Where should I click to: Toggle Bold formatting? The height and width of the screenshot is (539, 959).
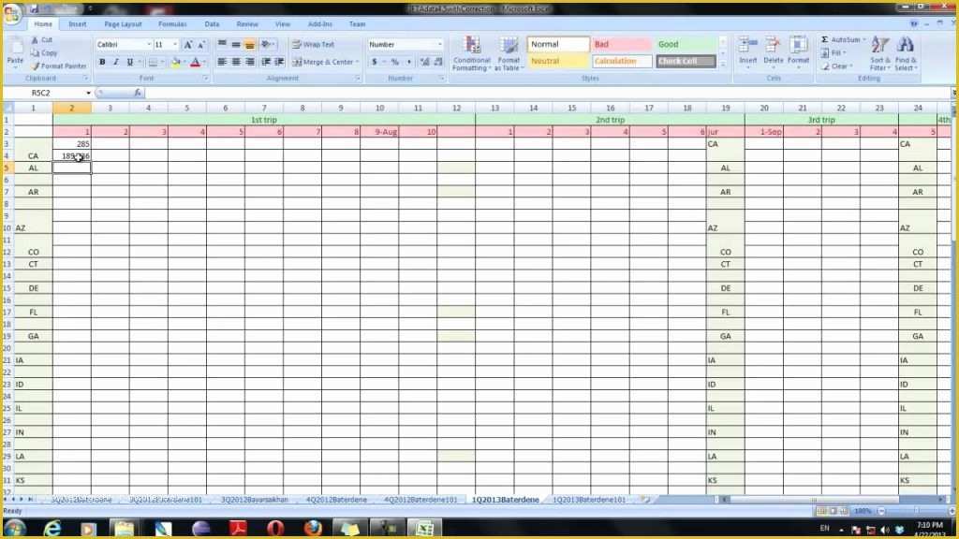(x=102, y=63)
